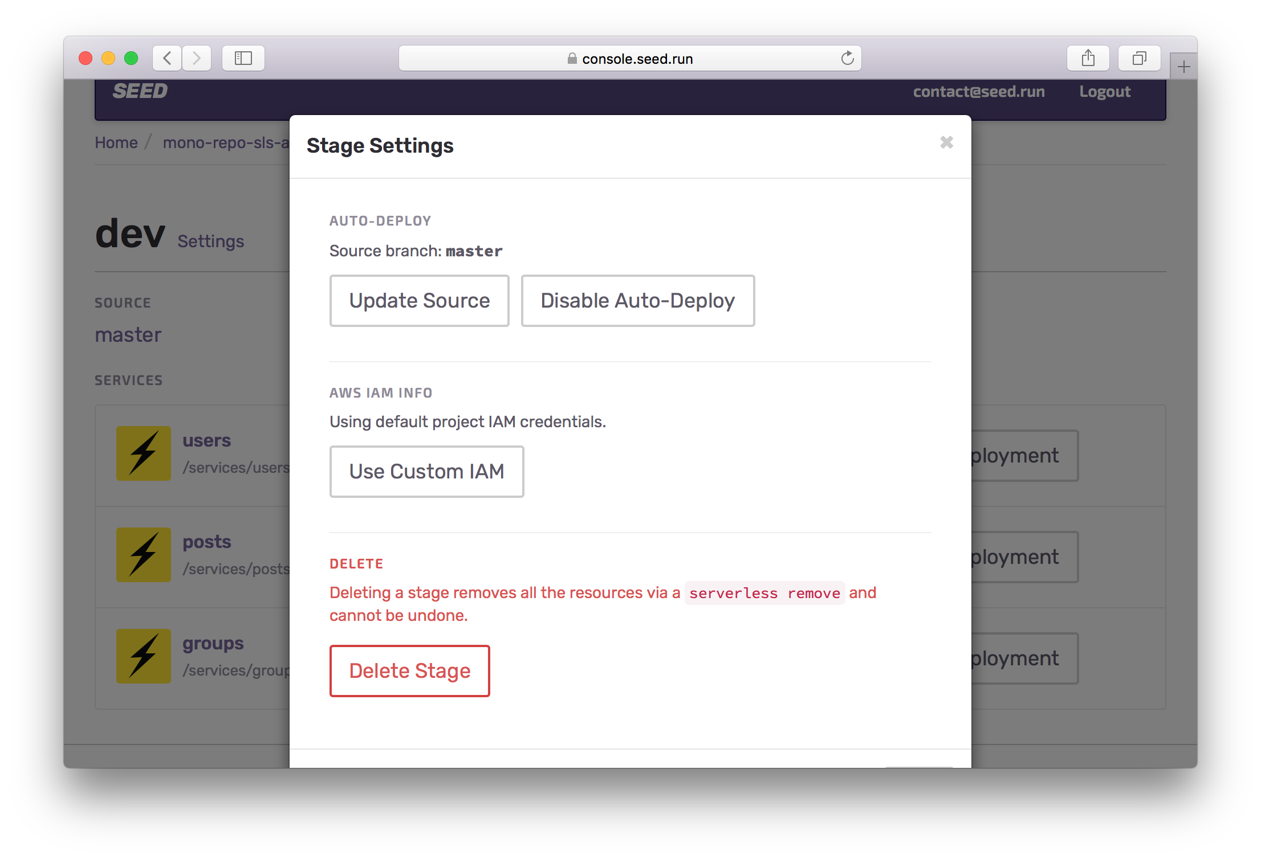The width and height of the screenshot is (1261, 859).
Task: Open the contact@seed.run account link
Action: pos(979,92)
